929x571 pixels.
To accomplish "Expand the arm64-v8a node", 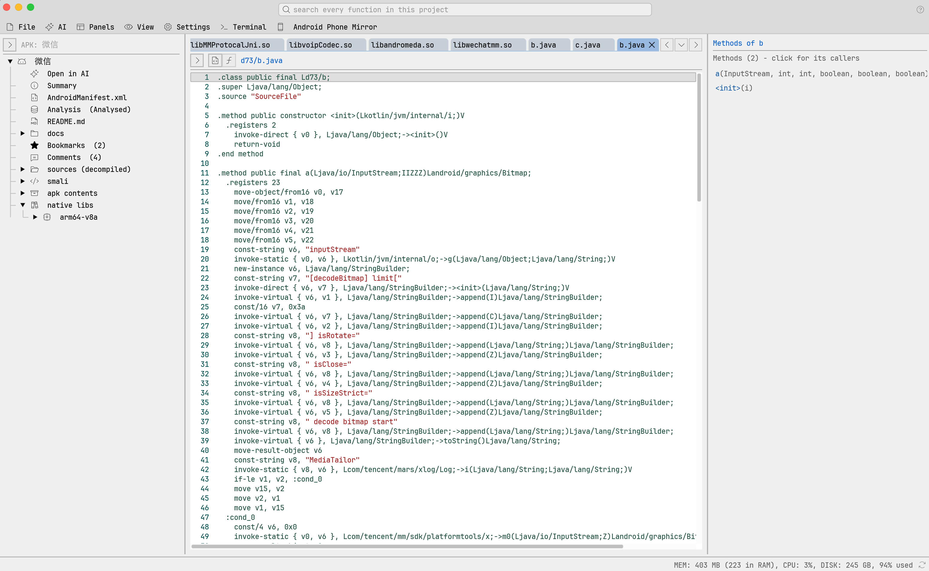I will pos(35,217).
